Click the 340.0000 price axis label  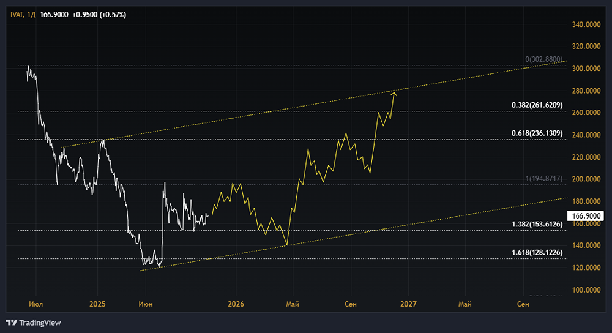(x=586, y=24)
